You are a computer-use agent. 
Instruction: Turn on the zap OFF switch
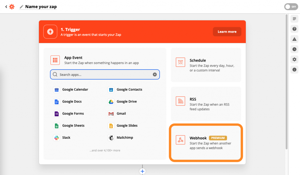(x=291, y=7)
